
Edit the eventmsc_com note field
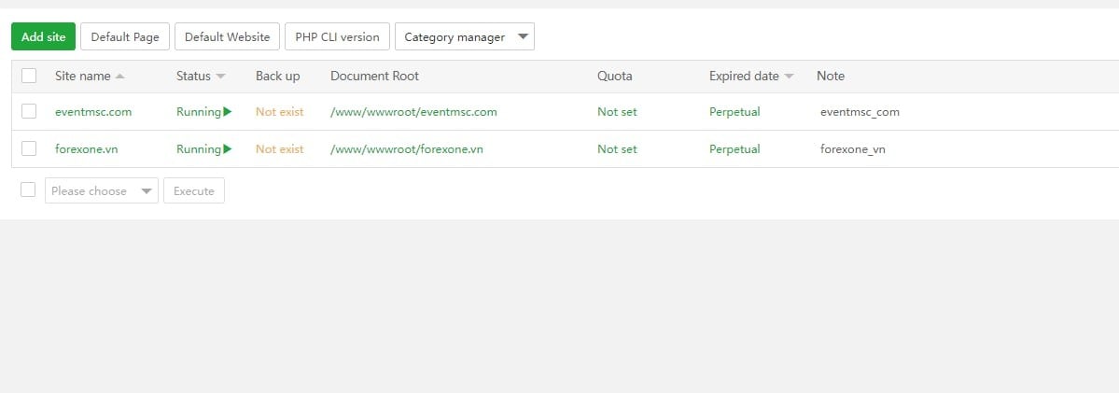(860, 112)
